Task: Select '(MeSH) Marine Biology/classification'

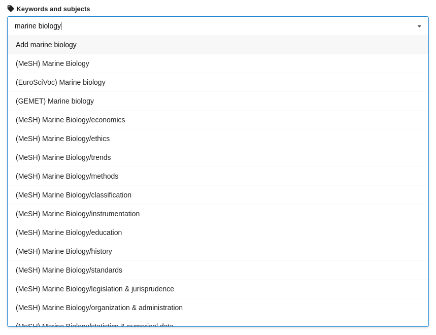Action: pos(218,195)
